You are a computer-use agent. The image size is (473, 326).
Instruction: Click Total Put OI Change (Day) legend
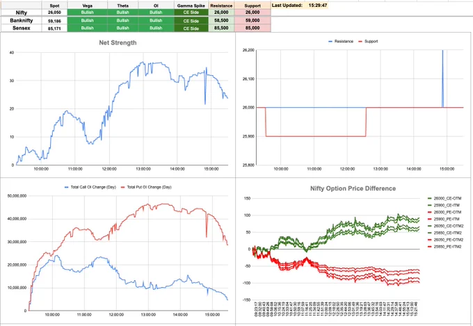pyautogui.click(x=146, y=187)
